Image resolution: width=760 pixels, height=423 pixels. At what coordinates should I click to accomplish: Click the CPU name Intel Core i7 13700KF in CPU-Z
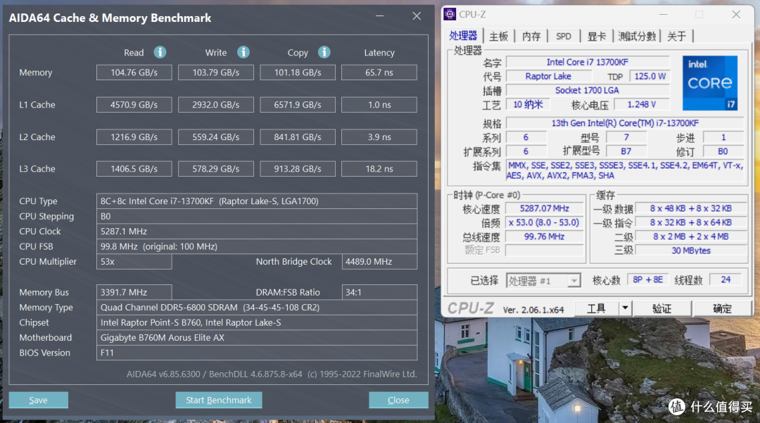588,62
